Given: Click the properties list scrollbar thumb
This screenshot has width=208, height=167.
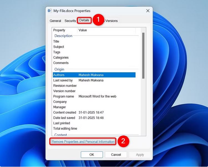Looking at the screenshot, I should (143, 56).
